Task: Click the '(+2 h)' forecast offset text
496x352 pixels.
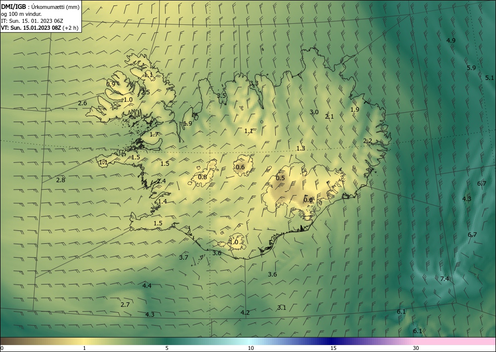Action: coord(70,28)
